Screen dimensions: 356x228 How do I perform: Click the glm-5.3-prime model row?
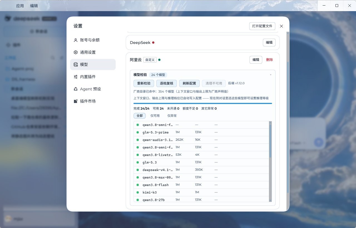[201, 132]
